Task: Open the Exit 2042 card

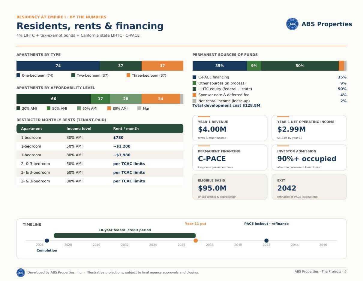Action: 309,187
